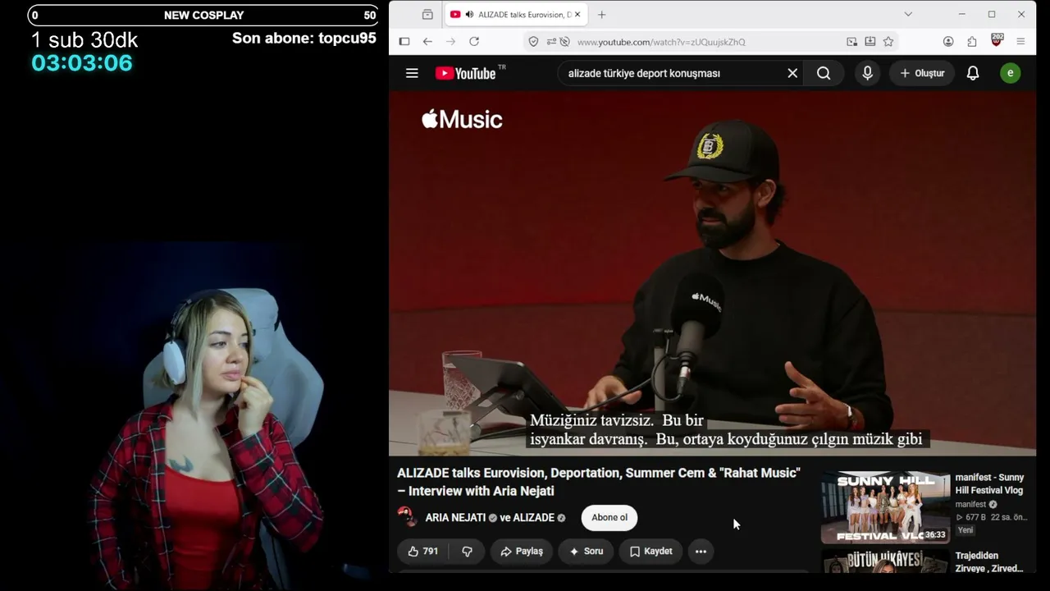Open YouTube notifications bell

[x=973, y=73]
